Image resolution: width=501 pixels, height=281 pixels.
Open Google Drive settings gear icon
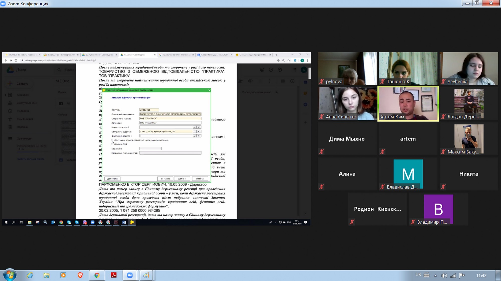(x=280, y=70)
